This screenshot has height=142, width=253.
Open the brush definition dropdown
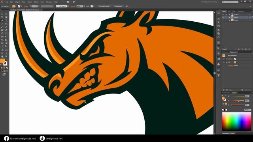[x=68, y=6]
